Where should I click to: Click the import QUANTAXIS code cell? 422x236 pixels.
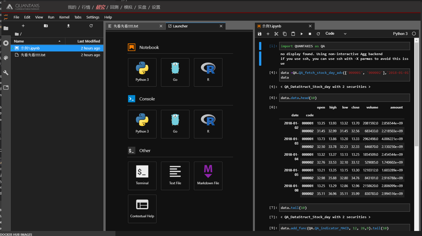point(345,46)
